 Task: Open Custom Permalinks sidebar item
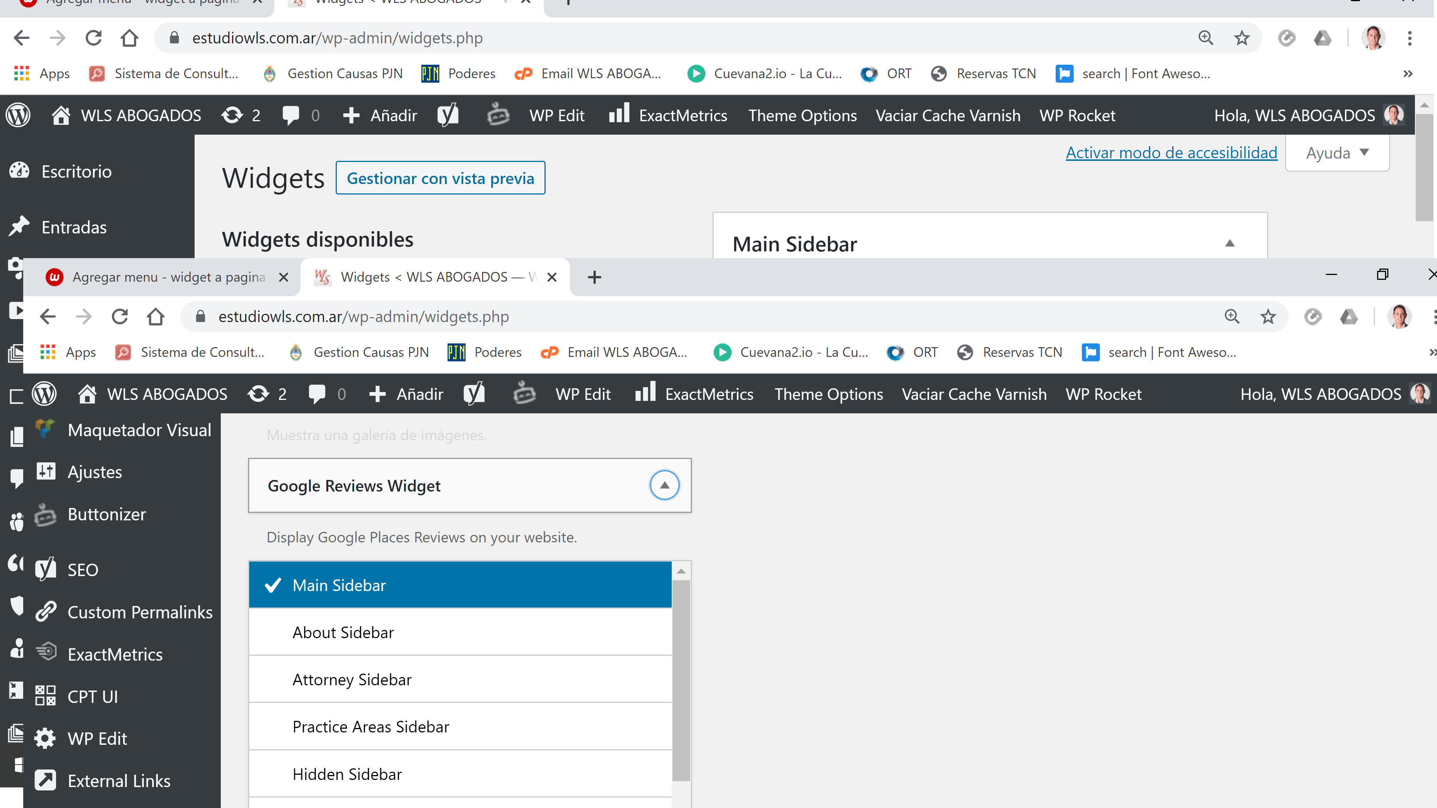click(x=123, y=612)
